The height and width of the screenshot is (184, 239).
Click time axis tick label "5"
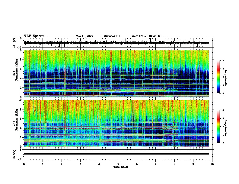[x=118, y=164]
